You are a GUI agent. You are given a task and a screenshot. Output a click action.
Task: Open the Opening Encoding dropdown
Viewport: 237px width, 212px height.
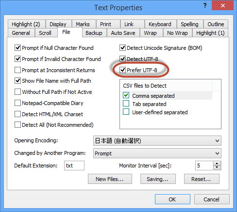tap(157, 141)
